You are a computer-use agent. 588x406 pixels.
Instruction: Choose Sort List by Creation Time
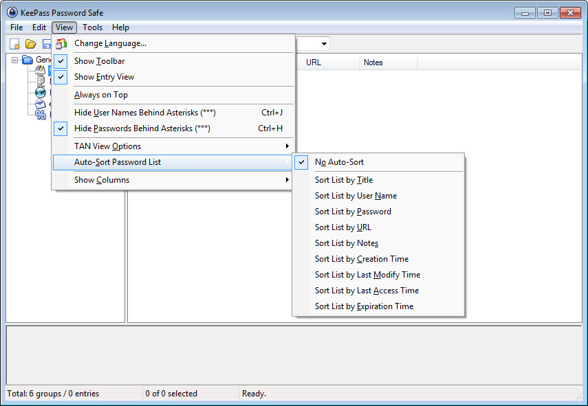coord(378,259)
